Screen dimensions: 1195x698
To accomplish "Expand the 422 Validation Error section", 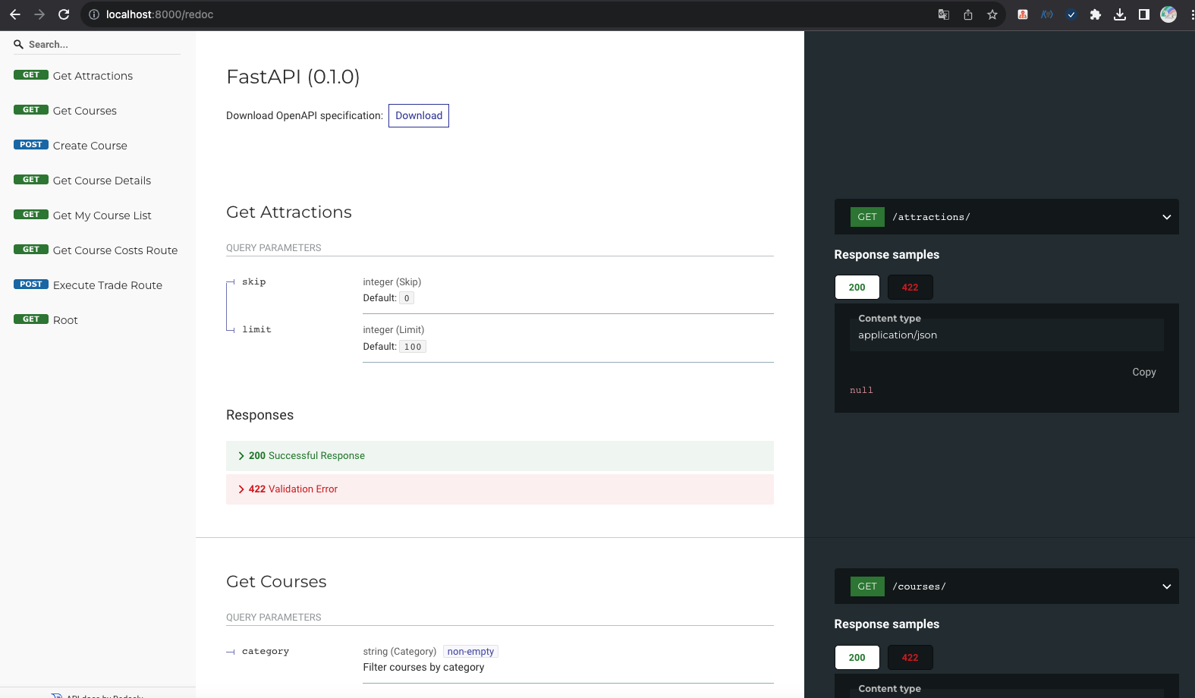I will (x=293, y=489).
